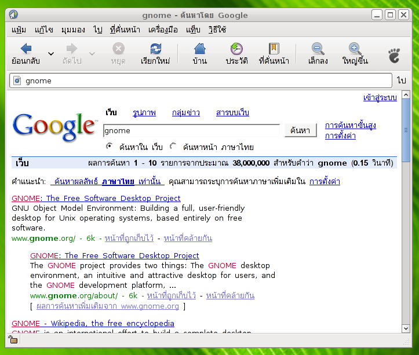The image size is (419, 355).
Task: Open the รูปภาพ images link
Action: point(144,113)
